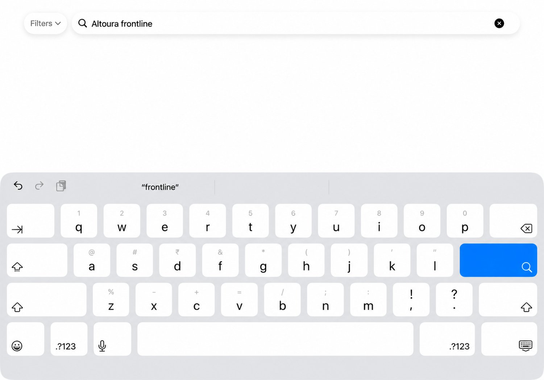
Task: Tap the w key
Action: click(122, 221)
